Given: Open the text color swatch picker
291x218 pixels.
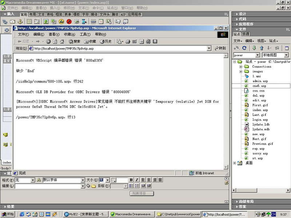Looking at the screenshot, I should pyautogui.click(x=113, y=180).
